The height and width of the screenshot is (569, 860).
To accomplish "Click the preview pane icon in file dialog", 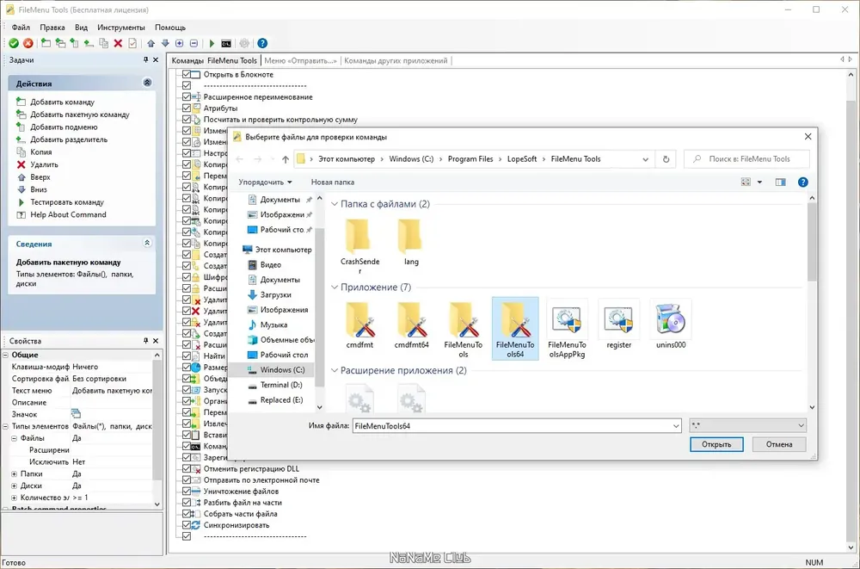I will [781, 182].
